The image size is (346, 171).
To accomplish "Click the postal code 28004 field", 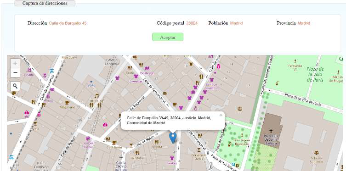I will (192, 23).
